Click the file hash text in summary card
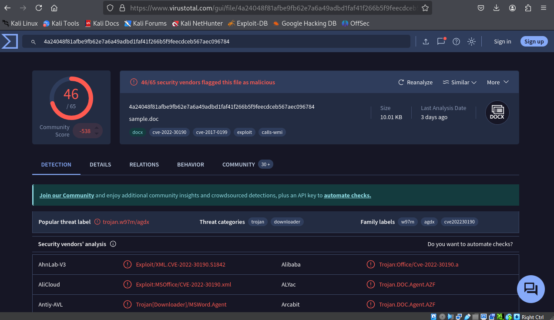Image resolution: width=554 pixels, height=320 pixels. [222, 107]
